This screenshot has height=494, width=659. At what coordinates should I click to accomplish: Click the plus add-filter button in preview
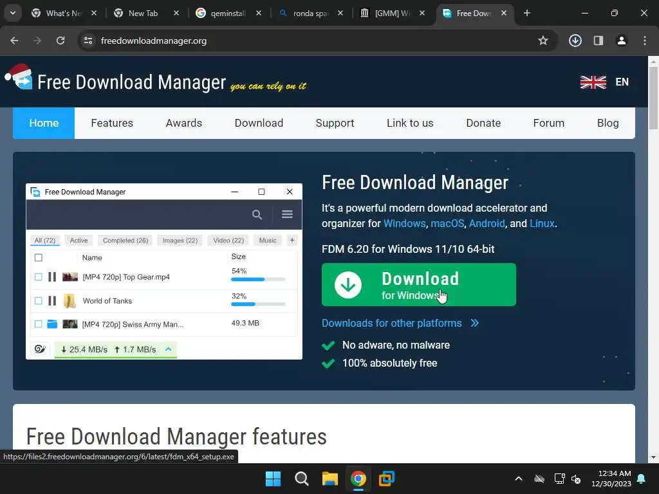[292, 241]
